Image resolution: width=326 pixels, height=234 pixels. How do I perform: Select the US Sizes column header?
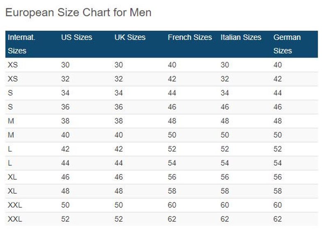(x=76, y=37)
